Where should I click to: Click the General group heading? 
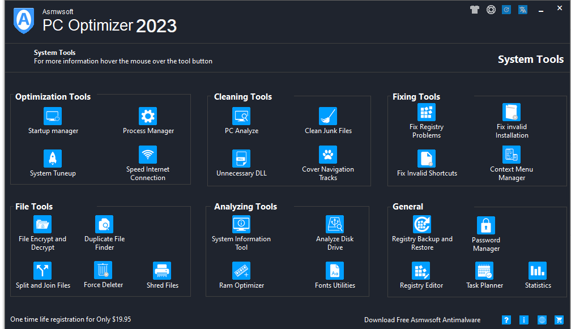(407, 207)
